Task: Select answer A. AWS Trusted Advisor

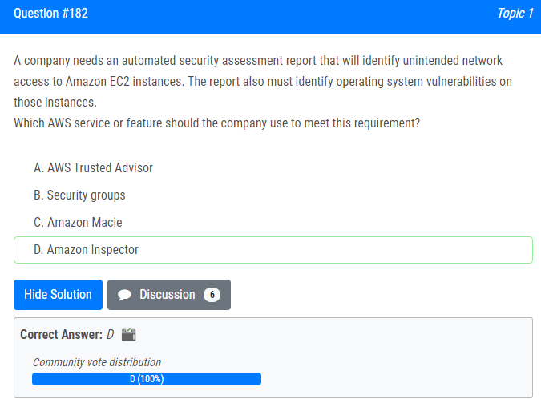Action: coord(93,168)
